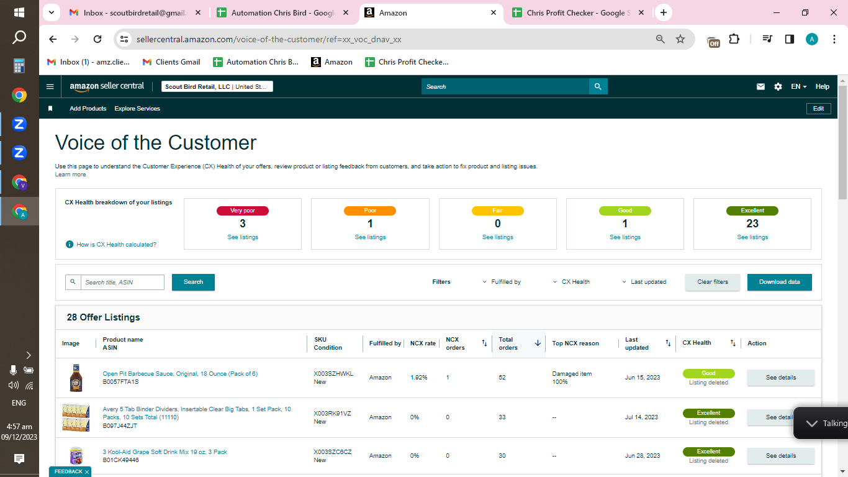Open the Windows notification center icon
The image size is (848, 477).
coord(19,459)
